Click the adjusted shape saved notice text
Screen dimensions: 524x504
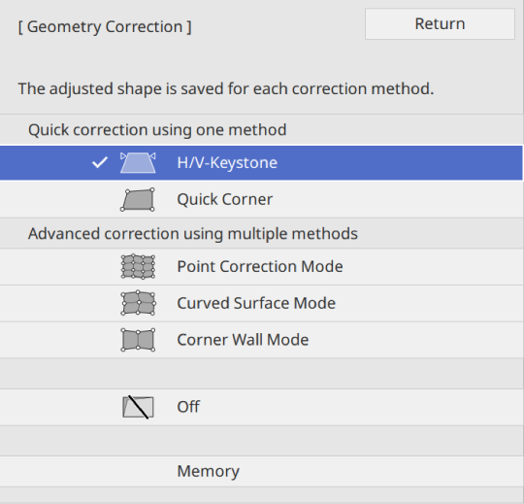[x=226, y=89]
